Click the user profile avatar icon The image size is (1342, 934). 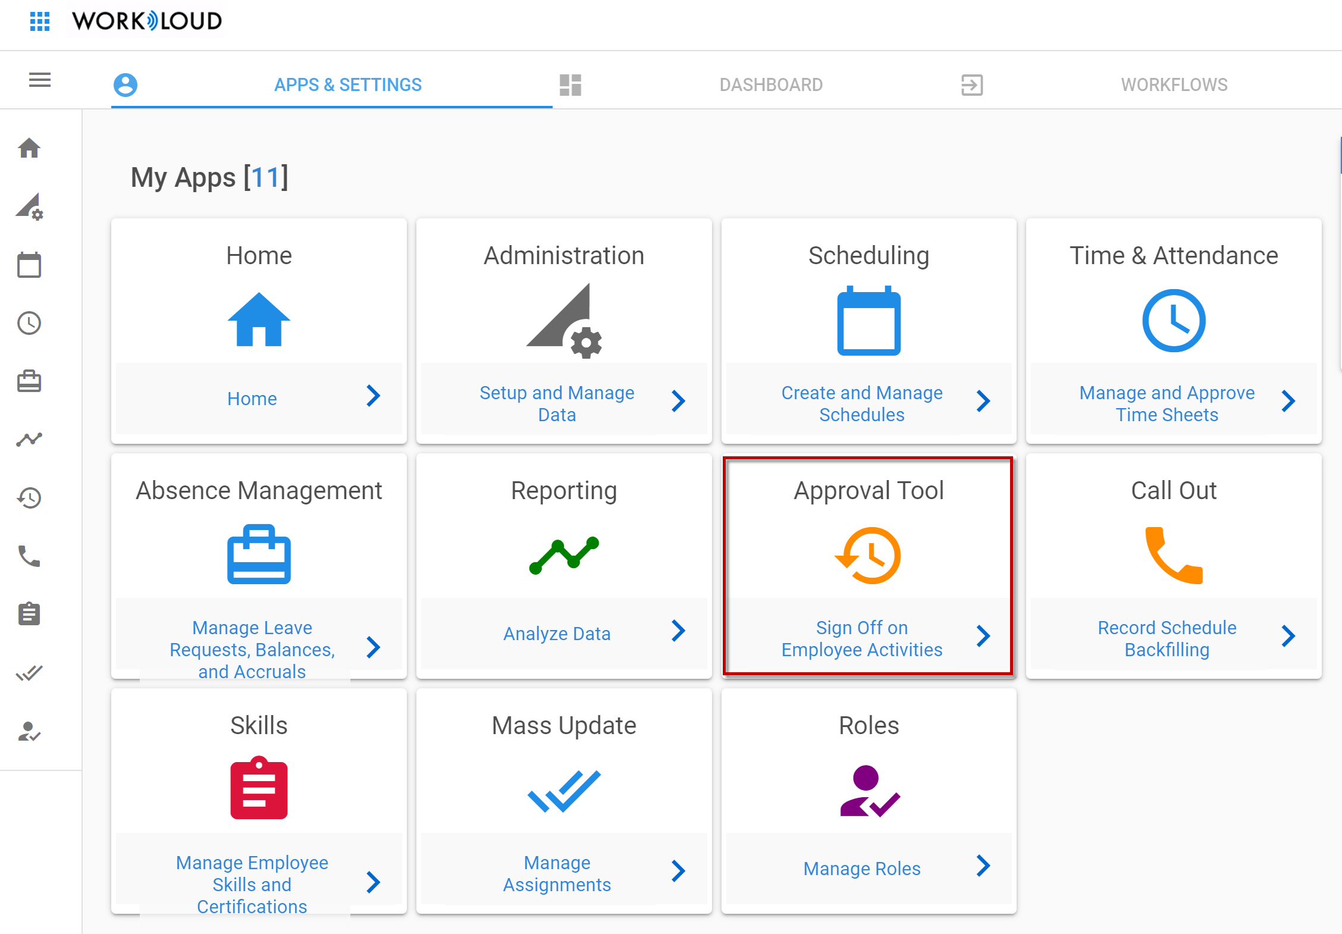coord(126,84)
